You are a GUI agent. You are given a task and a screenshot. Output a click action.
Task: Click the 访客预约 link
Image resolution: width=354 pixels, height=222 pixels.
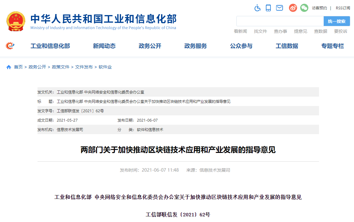319,8
